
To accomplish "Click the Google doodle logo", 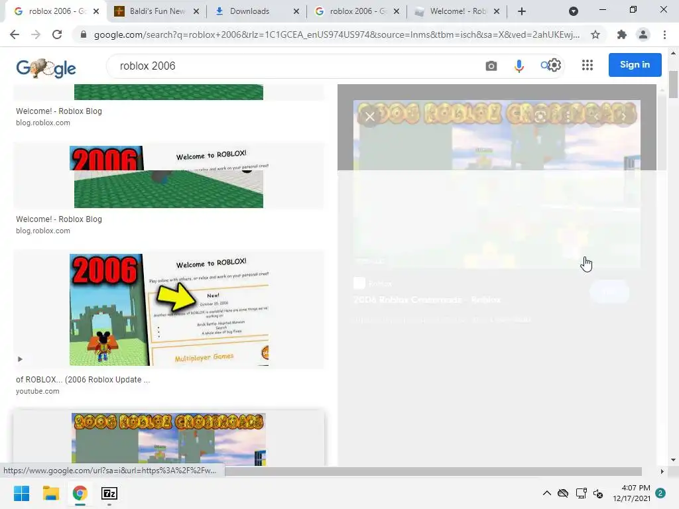I will coord(46,68).
